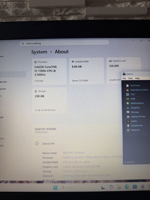The width and height of the screenshot is (150, 200).
Task: Click the Storage card drive icon
Action: pos(36,91)
